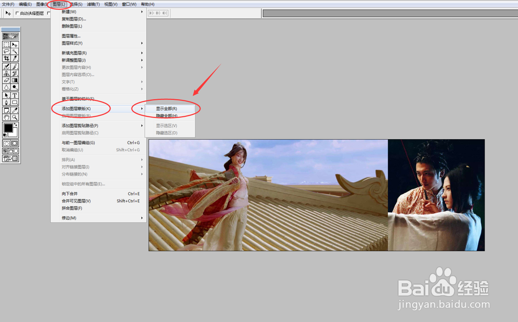Swap foreground and background colors
518x322 pixels.
click(16, 125)
